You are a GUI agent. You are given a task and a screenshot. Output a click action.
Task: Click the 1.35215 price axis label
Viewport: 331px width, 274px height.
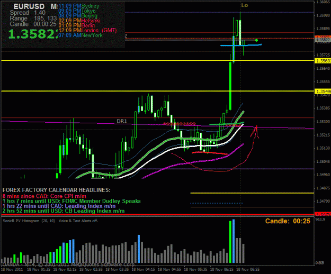(323, 135)
